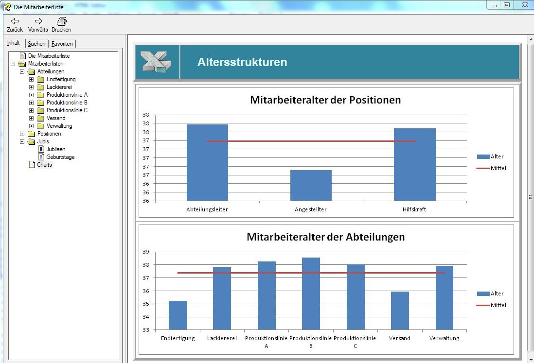Switch to the Suchen tab
534x363 pixels.
[36, 44]
